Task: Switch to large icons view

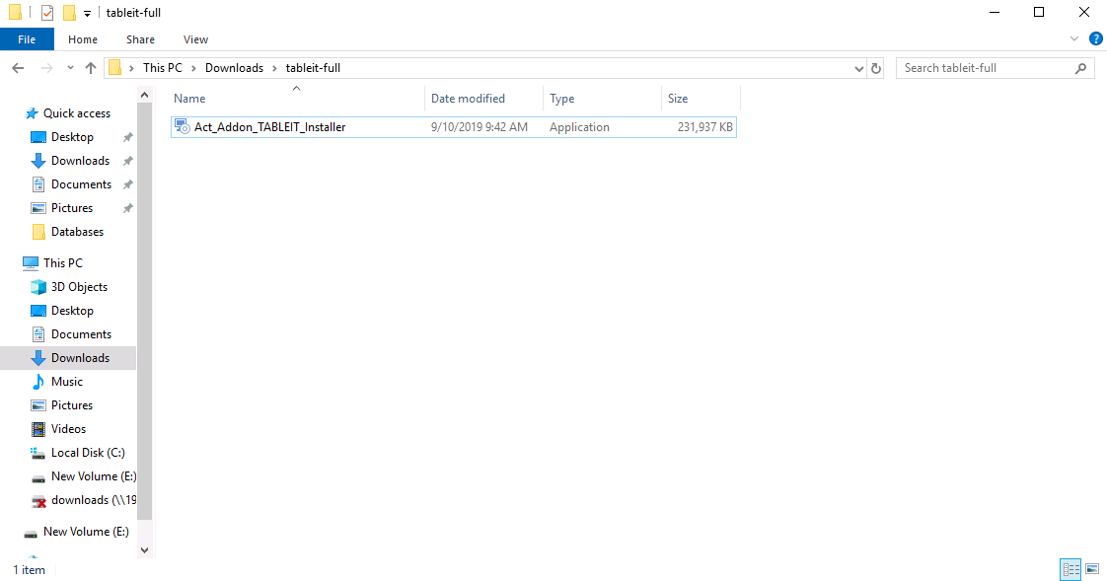Action: pyautogui.click(x=1092, y=569)
